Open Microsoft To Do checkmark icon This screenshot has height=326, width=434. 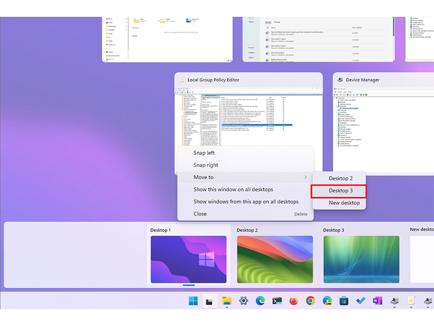pyautogui.click(x=361, y=301)
